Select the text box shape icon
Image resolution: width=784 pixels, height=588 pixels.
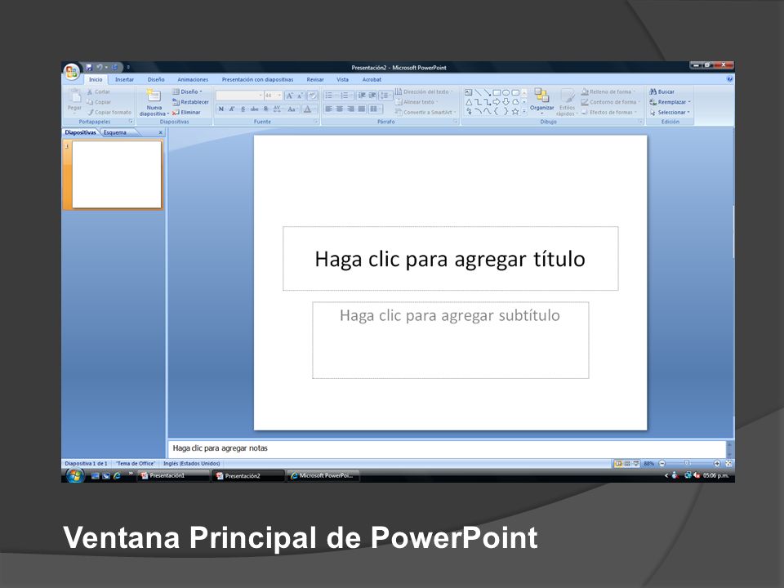coord(469,92)
